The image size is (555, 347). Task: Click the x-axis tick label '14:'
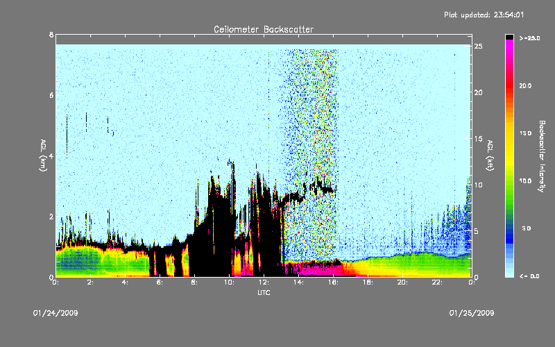coord(298,282)
